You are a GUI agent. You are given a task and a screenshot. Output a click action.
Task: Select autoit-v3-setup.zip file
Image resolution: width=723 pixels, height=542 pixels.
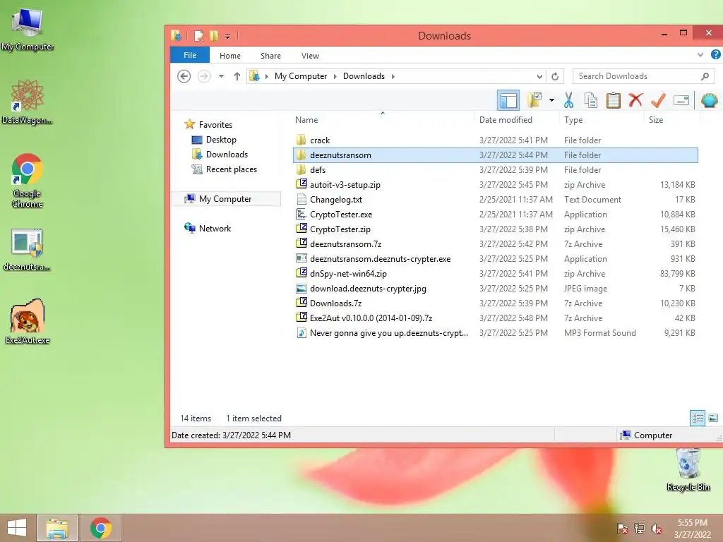coord(495,185)
